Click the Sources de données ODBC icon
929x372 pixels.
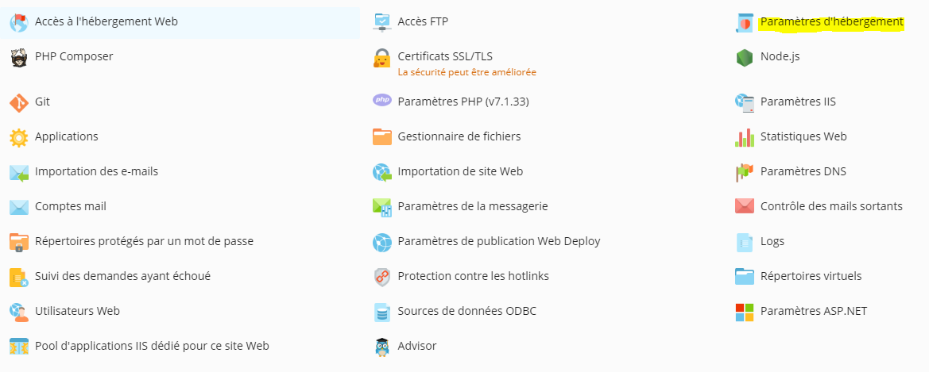click(x=381, y=312)
